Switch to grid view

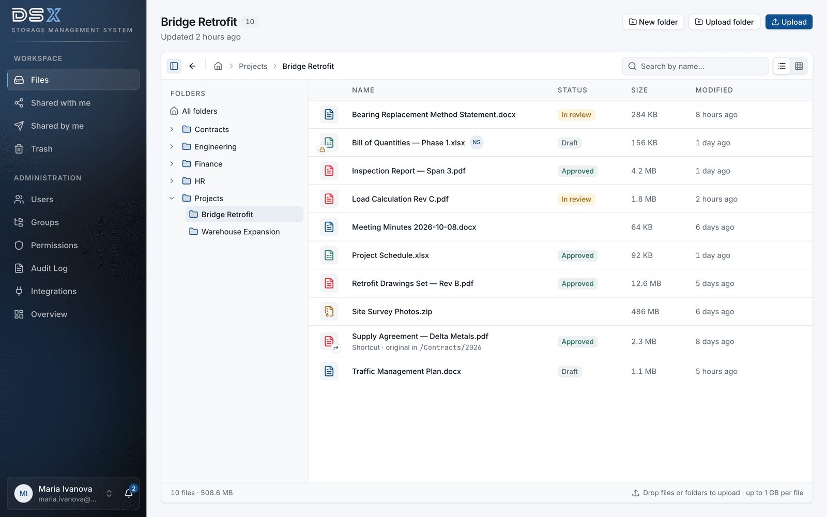tap(799, 66)
